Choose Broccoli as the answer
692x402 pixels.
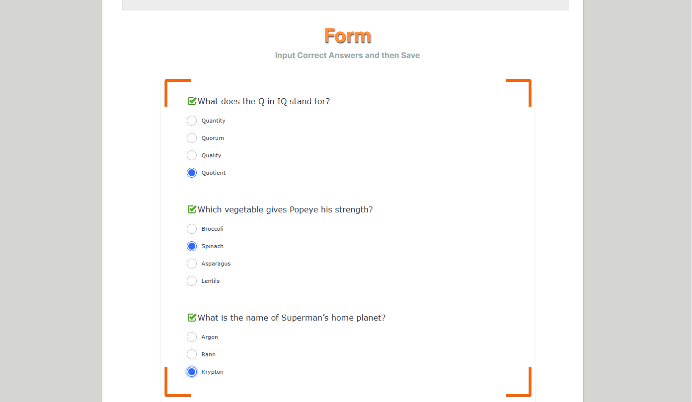(x=192, y=229)
